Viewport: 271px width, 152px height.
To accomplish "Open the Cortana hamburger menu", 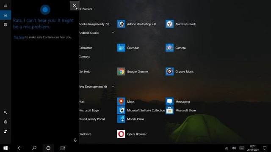I will [x=6, y=5].
